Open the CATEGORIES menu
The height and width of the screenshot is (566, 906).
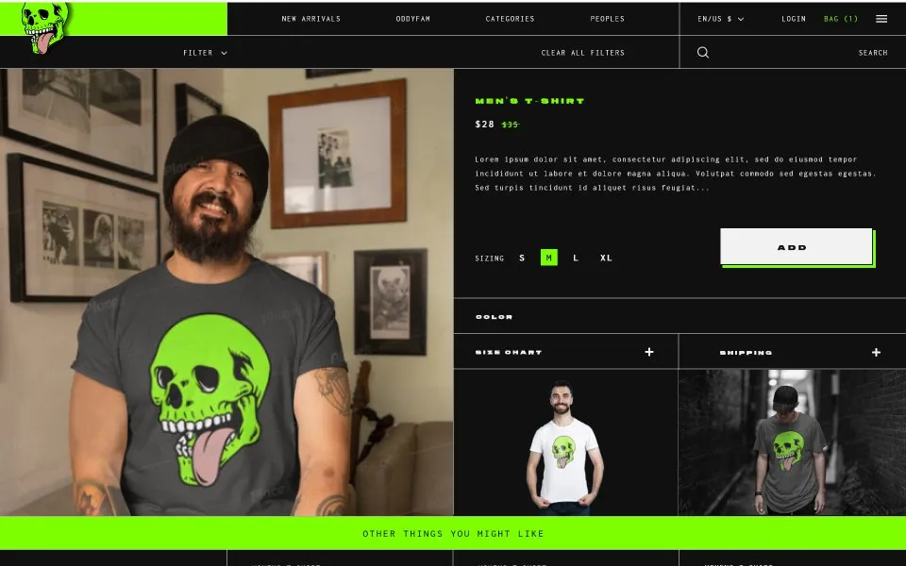point(510,18)
